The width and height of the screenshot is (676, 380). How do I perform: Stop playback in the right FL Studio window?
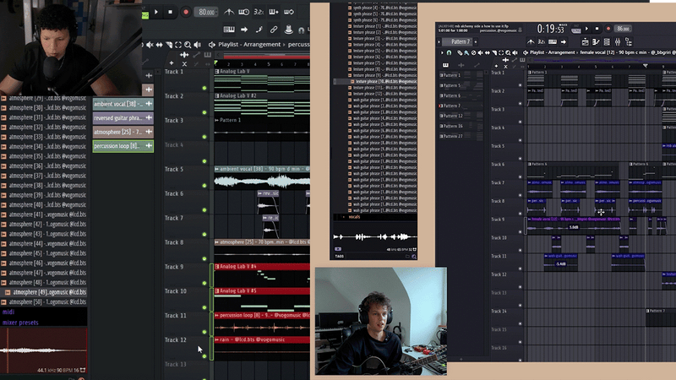[597, 29]
